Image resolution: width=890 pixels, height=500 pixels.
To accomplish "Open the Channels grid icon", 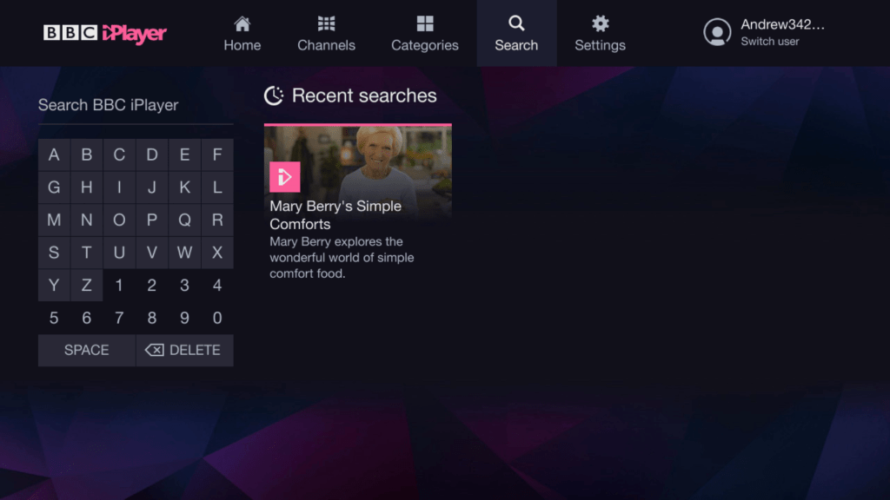I will point(326,23).
